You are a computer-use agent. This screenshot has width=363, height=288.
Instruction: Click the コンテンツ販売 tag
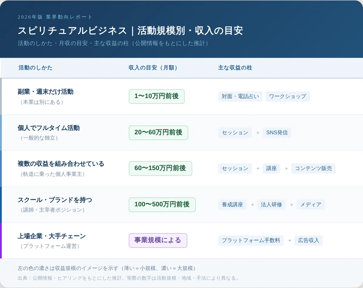[x=313, y=168]
